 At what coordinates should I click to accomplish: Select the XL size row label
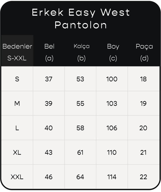click(17, 153)
